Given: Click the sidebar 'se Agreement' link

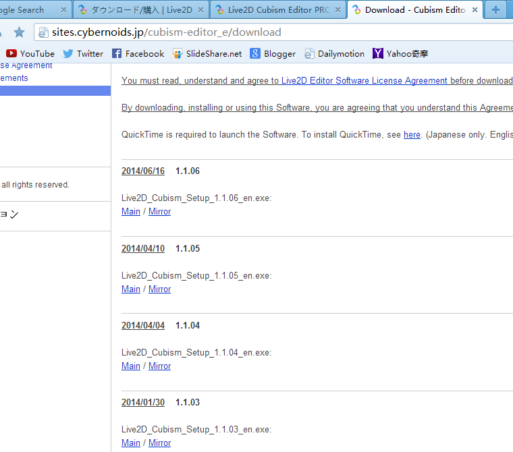Looking at the screenshot, I should [x=26, y=65].
